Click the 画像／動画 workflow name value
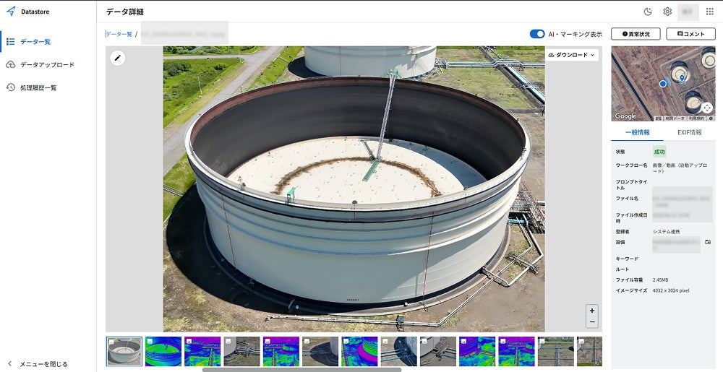The width and height of the screenshot is (723, 372). pyautogui.click(x=680, y=168)
